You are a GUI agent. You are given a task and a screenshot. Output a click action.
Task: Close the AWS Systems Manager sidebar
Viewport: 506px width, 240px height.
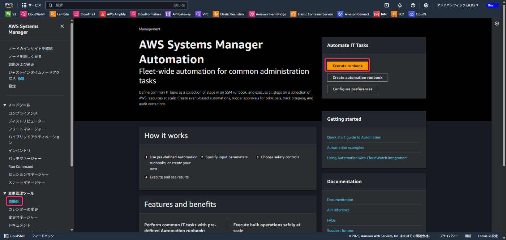click(62, 26)
